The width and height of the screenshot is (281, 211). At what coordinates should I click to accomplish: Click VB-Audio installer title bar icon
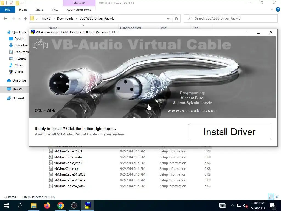[33, 32]
